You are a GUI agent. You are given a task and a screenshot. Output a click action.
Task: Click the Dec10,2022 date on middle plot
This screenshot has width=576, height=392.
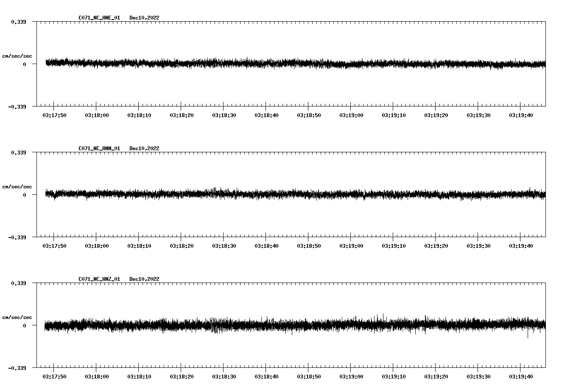point(144,148)
